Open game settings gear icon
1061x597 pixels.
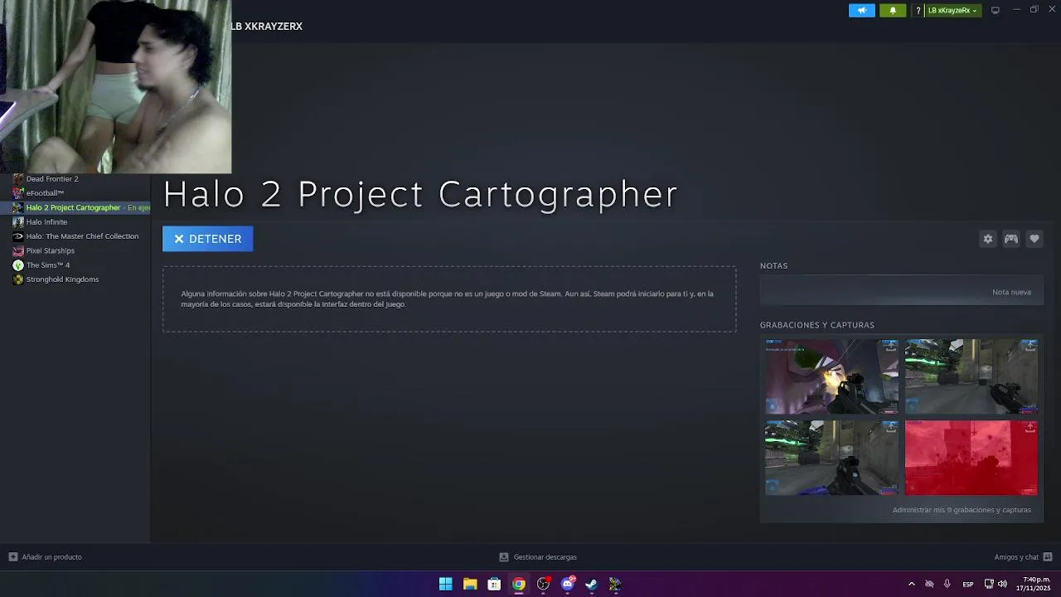(988, 239)
